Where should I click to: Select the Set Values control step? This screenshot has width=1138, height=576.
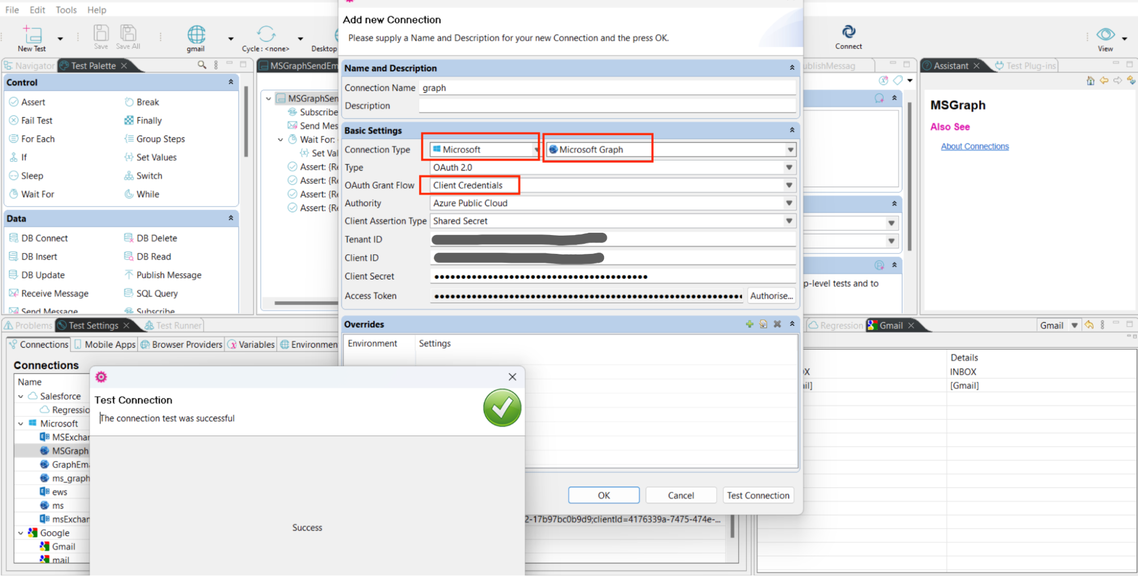click(x=150, y=157)
